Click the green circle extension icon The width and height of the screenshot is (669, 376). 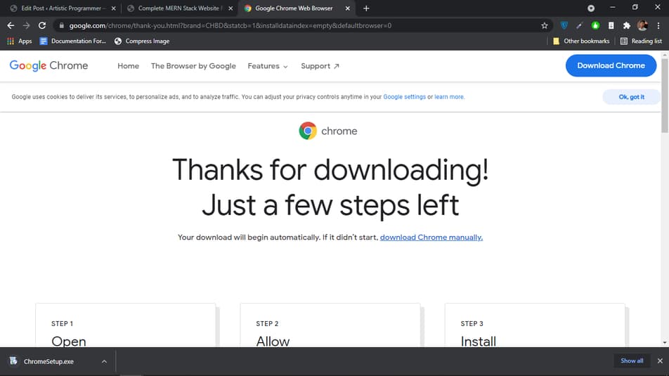click(x=595, y=25)
